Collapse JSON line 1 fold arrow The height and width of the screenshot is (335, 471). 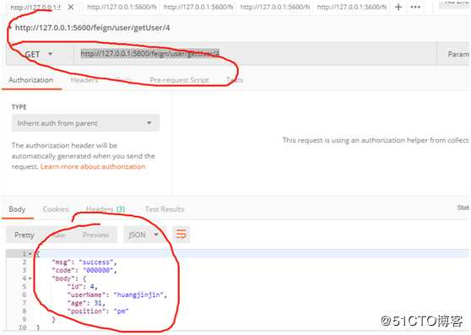pyautogui.click(x=30, y=254)
